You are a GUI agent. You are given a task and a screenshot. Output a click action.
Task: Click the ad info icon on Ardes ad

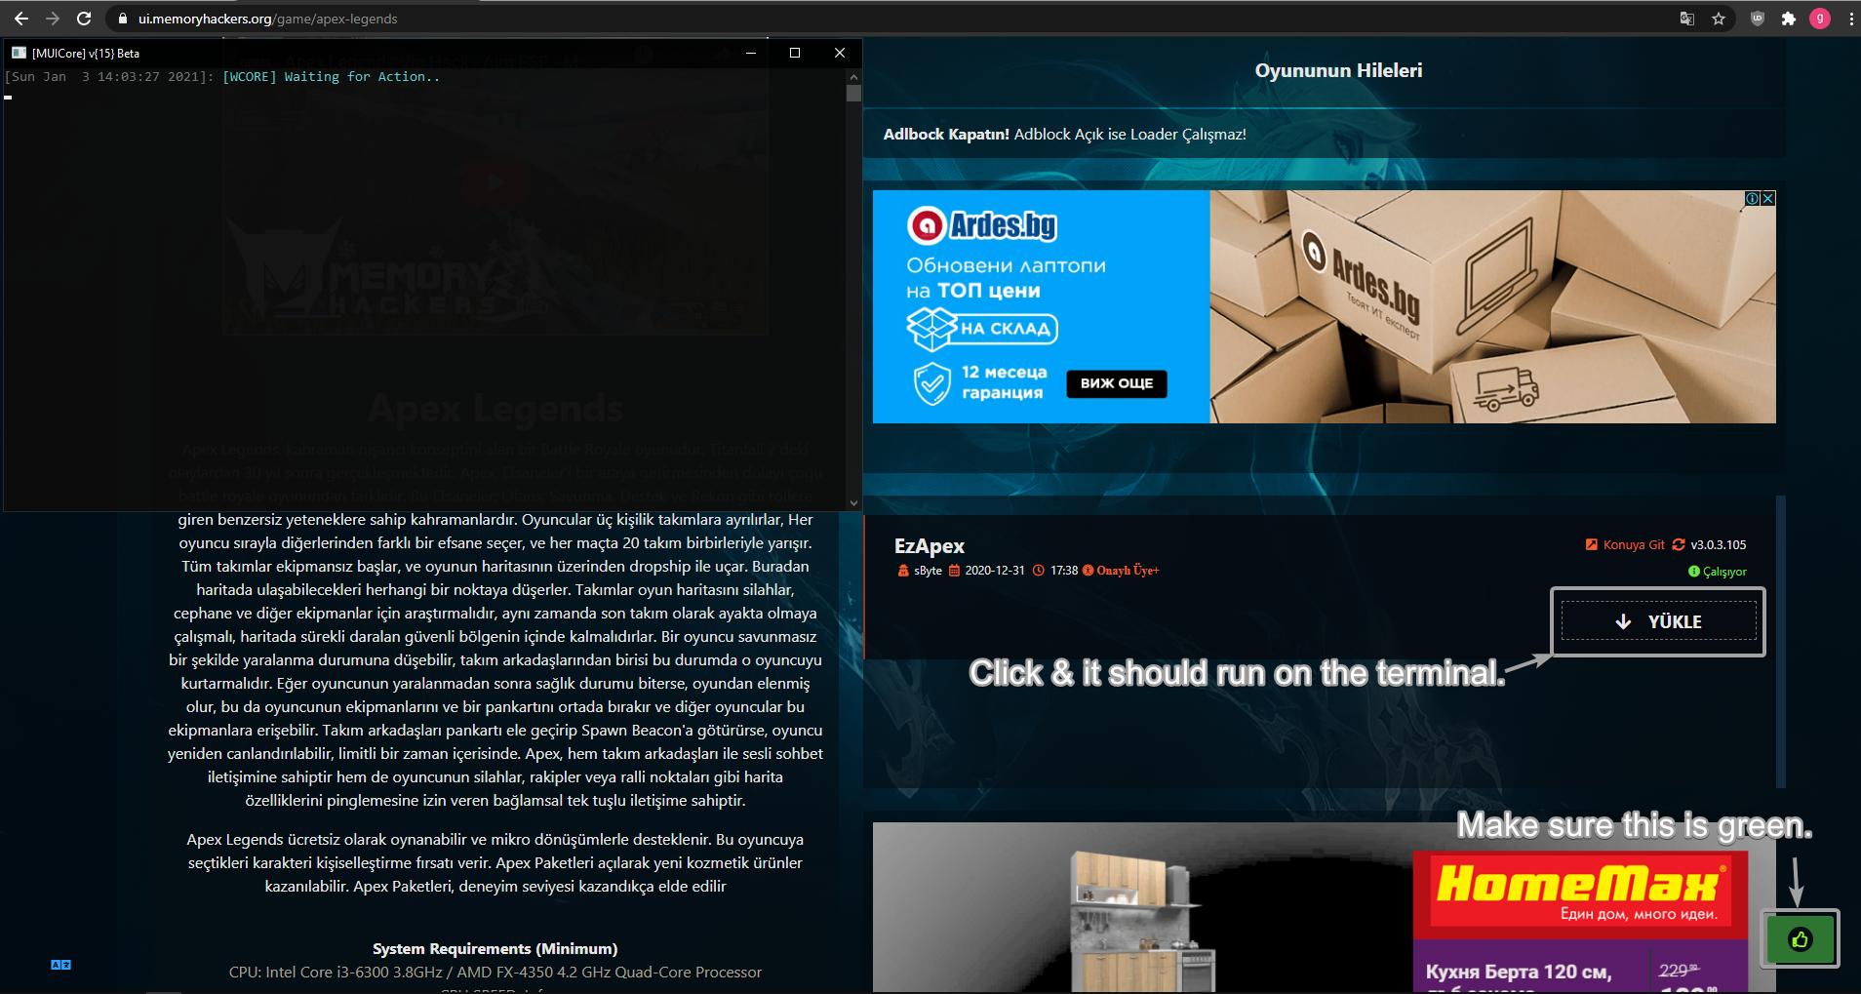[1752, 198]
